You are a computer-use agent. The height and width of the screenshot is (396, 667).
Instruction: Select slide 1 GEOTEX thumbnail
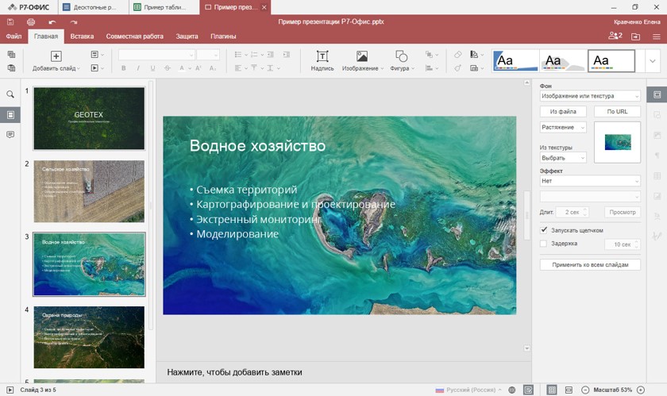pyautogui.click(x=89, y=118)
